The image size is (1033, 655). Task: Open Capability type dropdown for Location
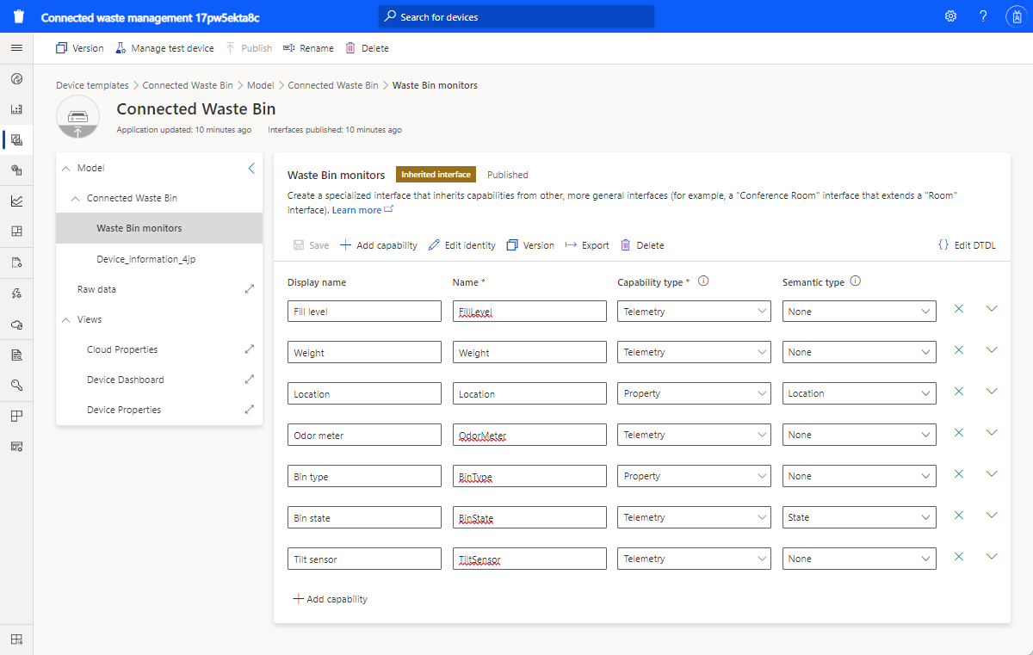(694, 393)
